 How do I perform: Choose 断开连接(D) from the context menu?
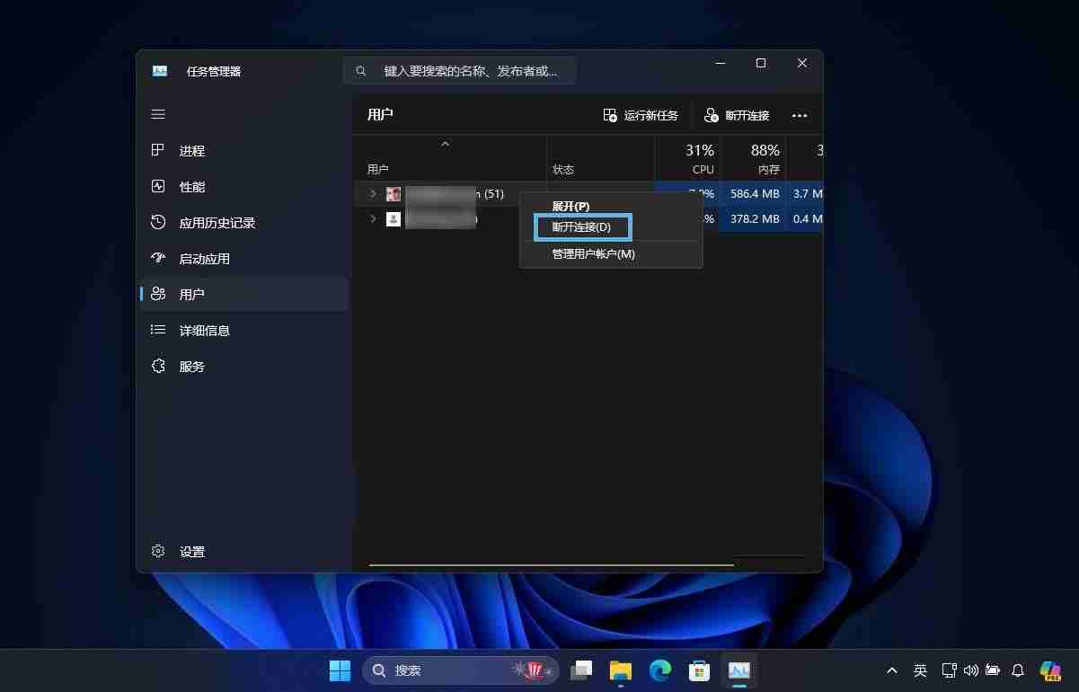(x=583, y=226)
